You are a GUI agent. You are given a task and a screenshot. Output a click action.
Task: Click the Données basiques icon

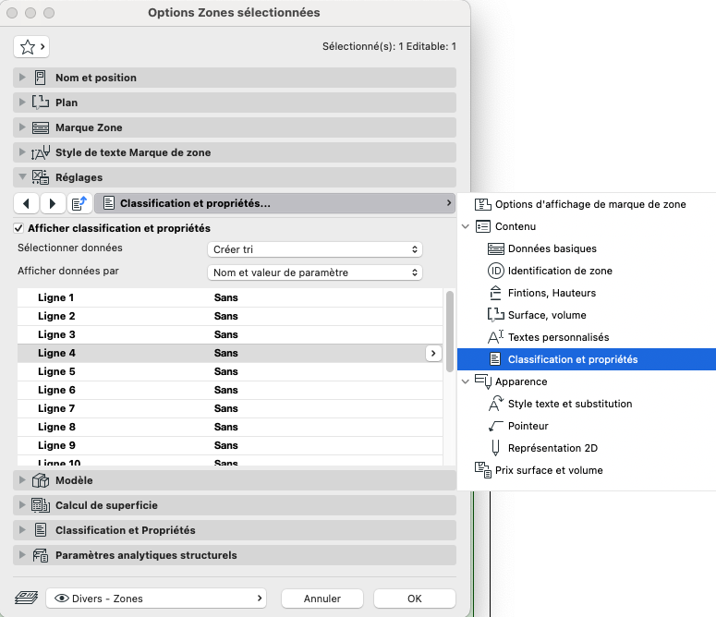(x=495, y=248)
